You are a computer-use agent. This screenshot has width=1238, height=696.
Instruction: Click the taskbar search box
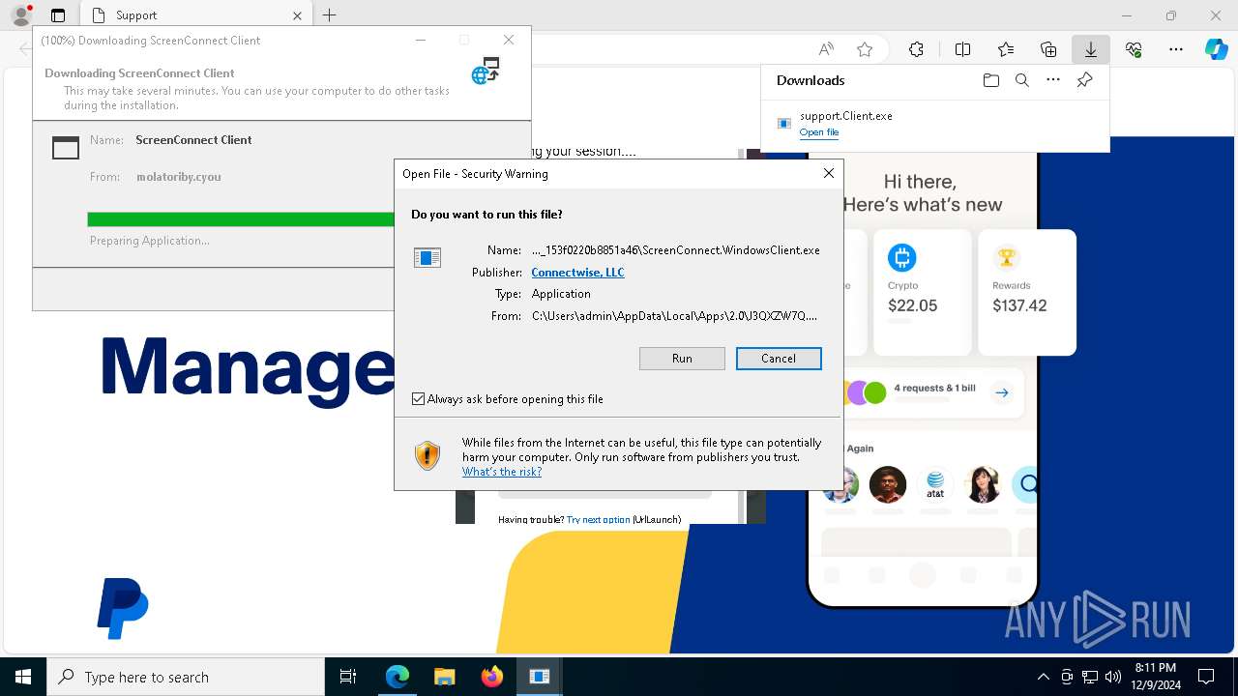[186, 677]
